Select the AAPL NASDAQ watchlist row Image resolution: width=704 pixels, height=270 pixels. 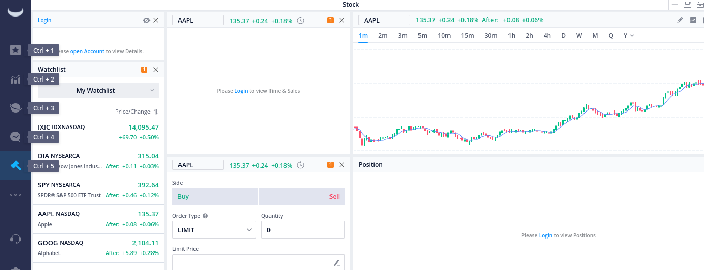(x=98, y=219)
